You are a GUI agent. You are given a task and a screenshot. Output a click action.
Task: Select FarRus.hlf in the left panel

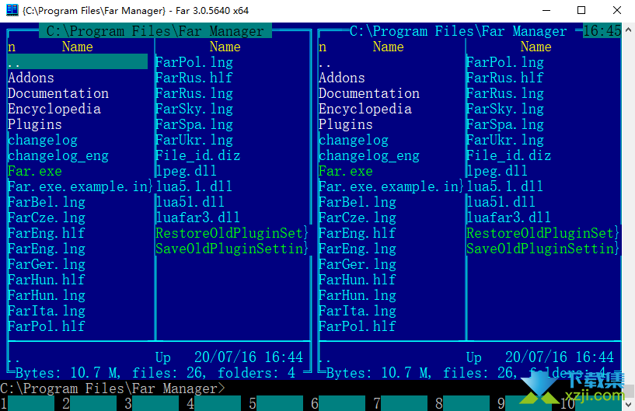coord(194,78)
